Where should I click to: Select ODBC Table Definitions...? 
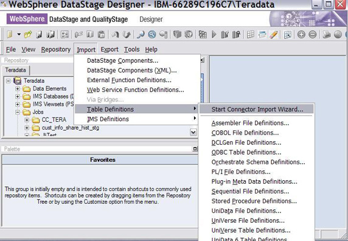pyautogui.click(x=257, y=152)
